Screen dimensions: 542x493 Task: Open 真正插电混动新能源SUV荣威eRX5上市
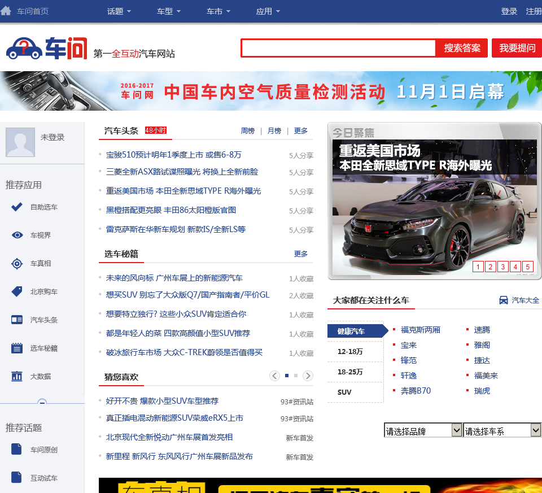[174, 418]
